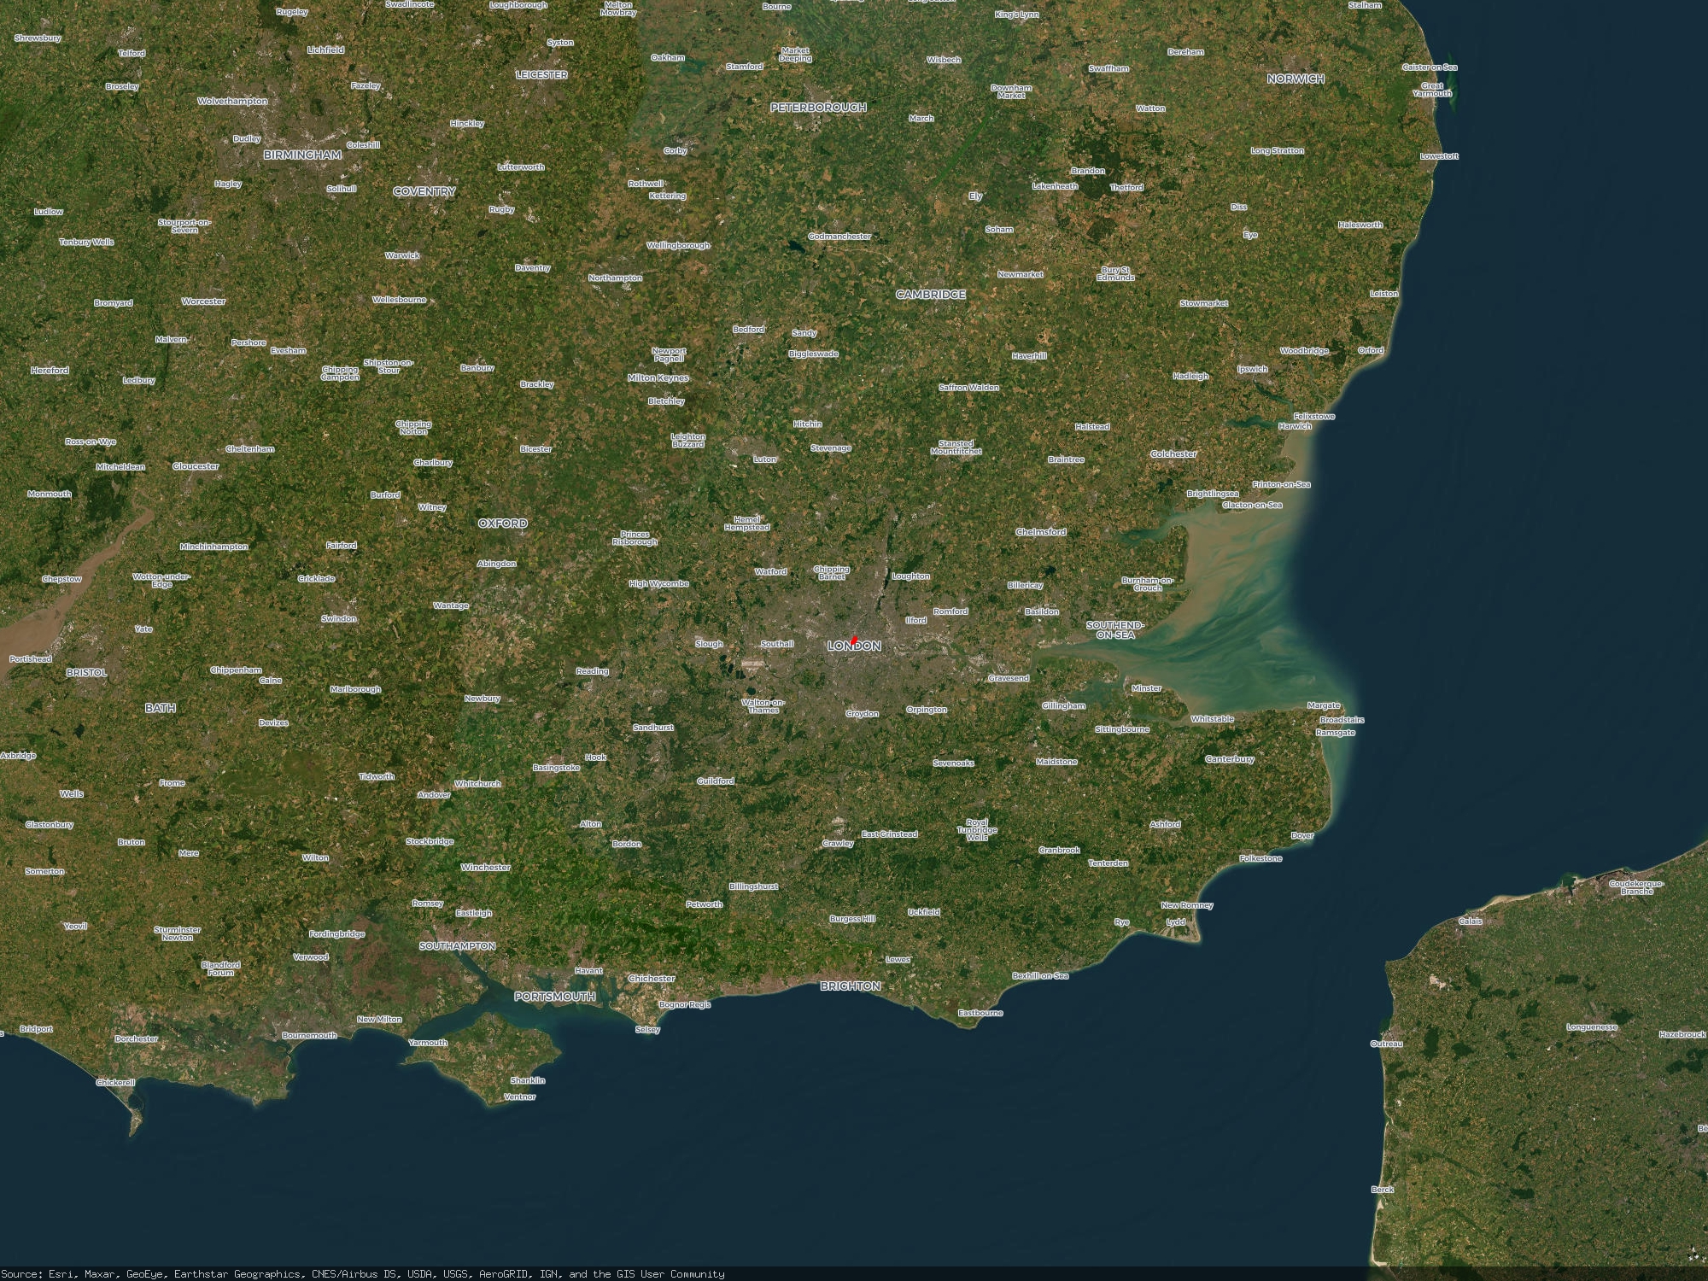Select the SOUTHEND-ON-SEA label
Screen dimensions: 1708x1281
[x=1114, y=630]
